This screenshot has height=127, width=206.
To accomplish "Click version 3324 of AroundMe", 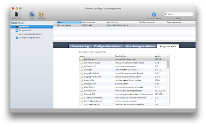I will click(x=157, y=80).
